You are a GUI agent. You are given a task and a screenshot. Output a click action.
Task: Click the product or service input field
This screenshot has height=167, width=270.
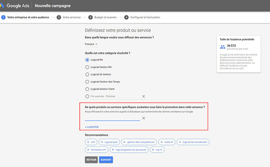(x=112, y=118)
